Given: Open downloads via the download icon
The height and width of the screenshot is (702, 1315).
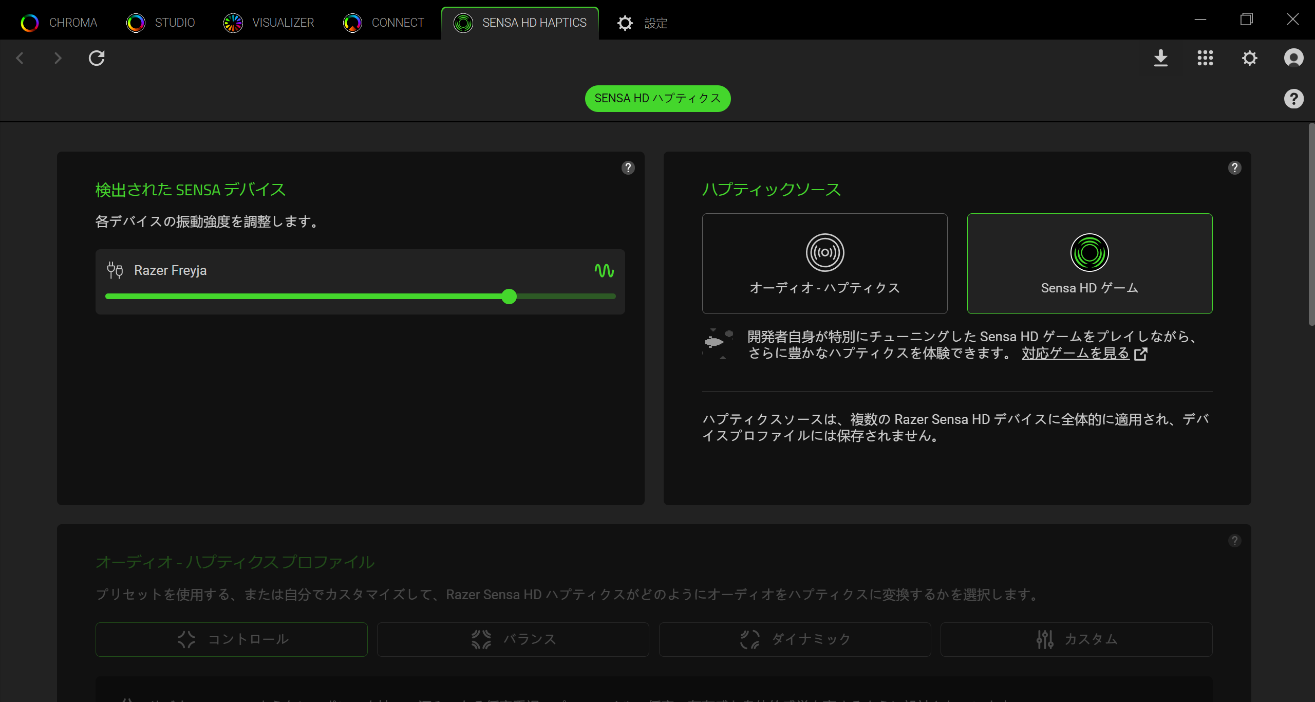Looking at the screenshot, I should pos(1161,58).
